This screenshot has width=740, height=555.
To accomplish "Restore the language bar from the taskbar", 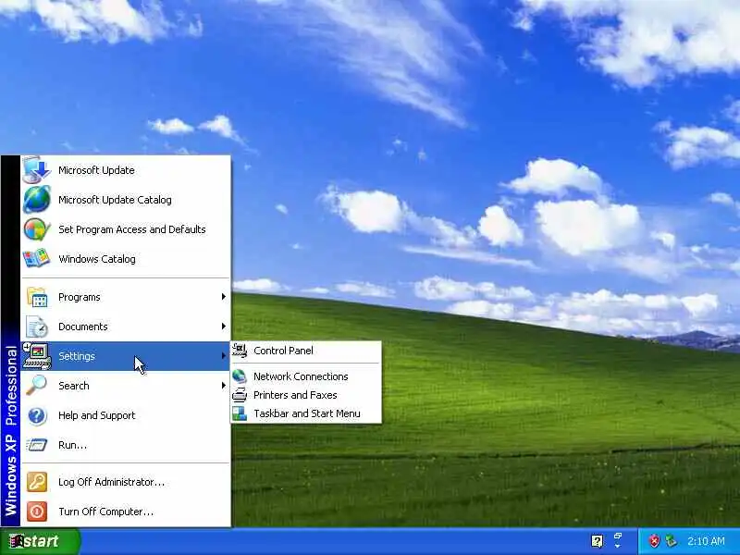I will click(x=618, y=536).
